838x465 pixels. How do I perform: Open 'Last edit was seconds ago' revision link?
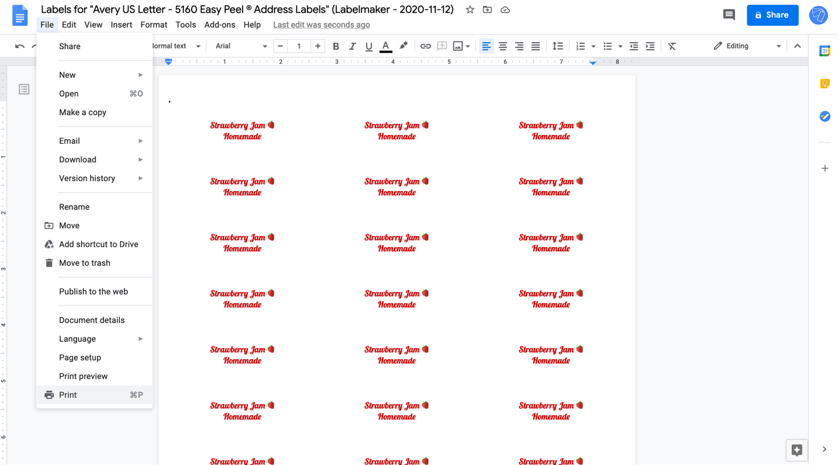[x=321, y=25]
